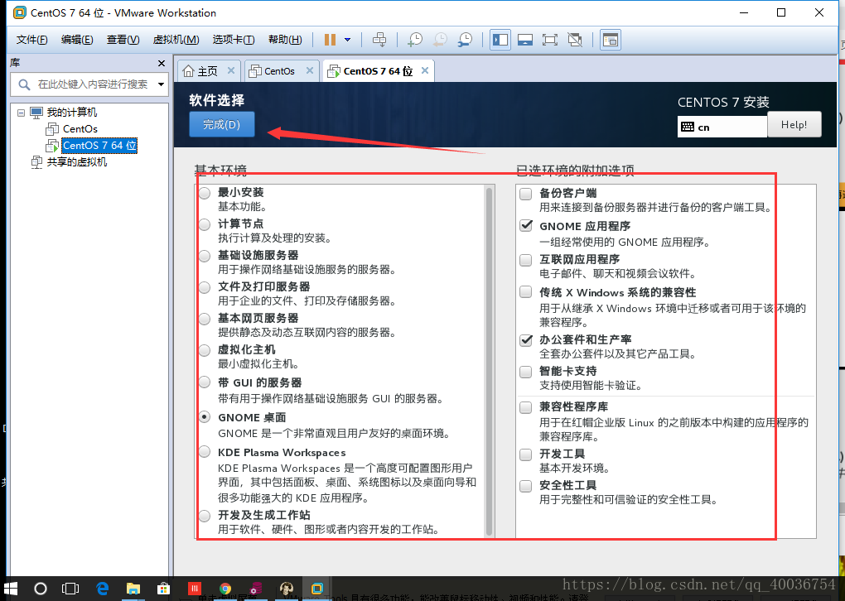Select the 计算节点 radio button
Screen dimensions: 845x601
click(x=205, y=224)
